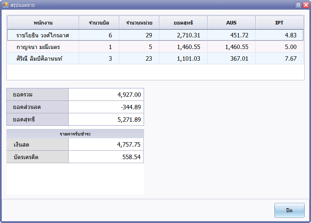Click the application icon in the title bar
This screenshot has width=311, height=223.
pyautogui.click(x=5, y=5)
